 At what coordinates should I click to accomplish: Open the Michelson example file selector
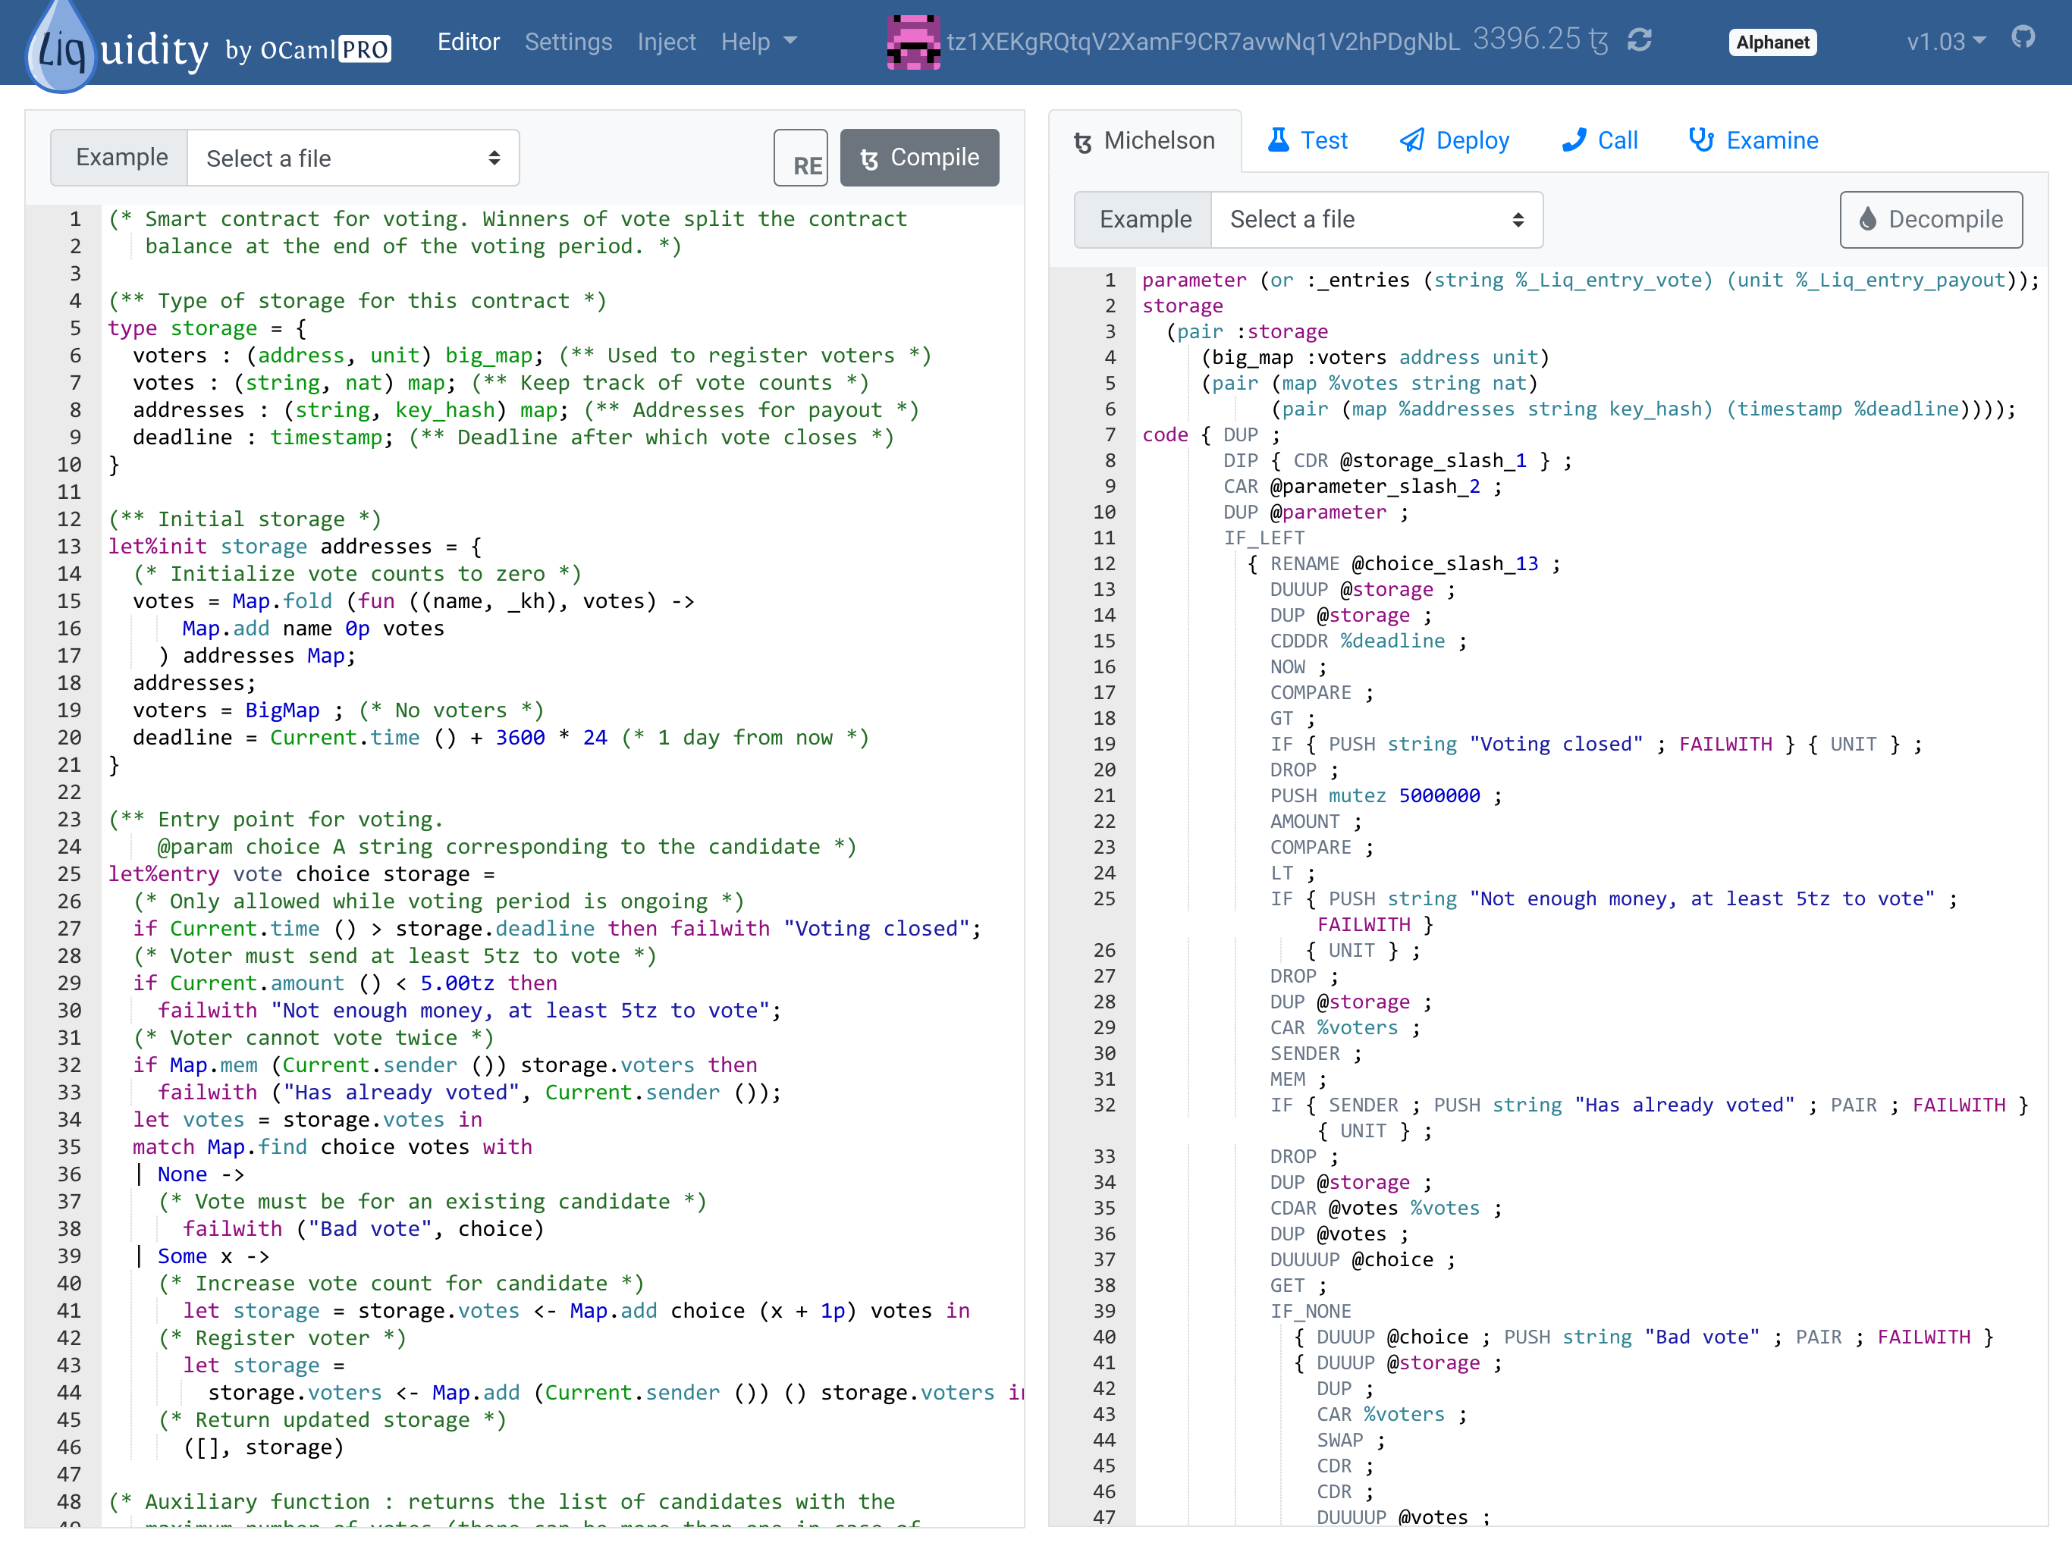point(1376,219)
